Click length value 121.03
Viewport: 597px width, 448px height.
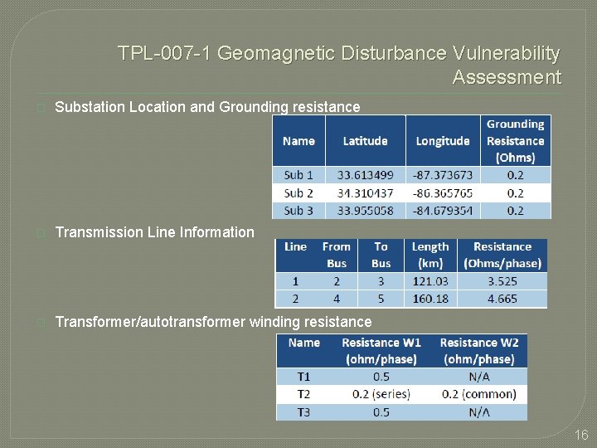430,281
